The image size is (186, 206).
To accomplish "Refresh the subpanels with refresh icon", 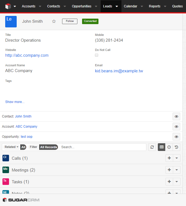I will [152, 147].
